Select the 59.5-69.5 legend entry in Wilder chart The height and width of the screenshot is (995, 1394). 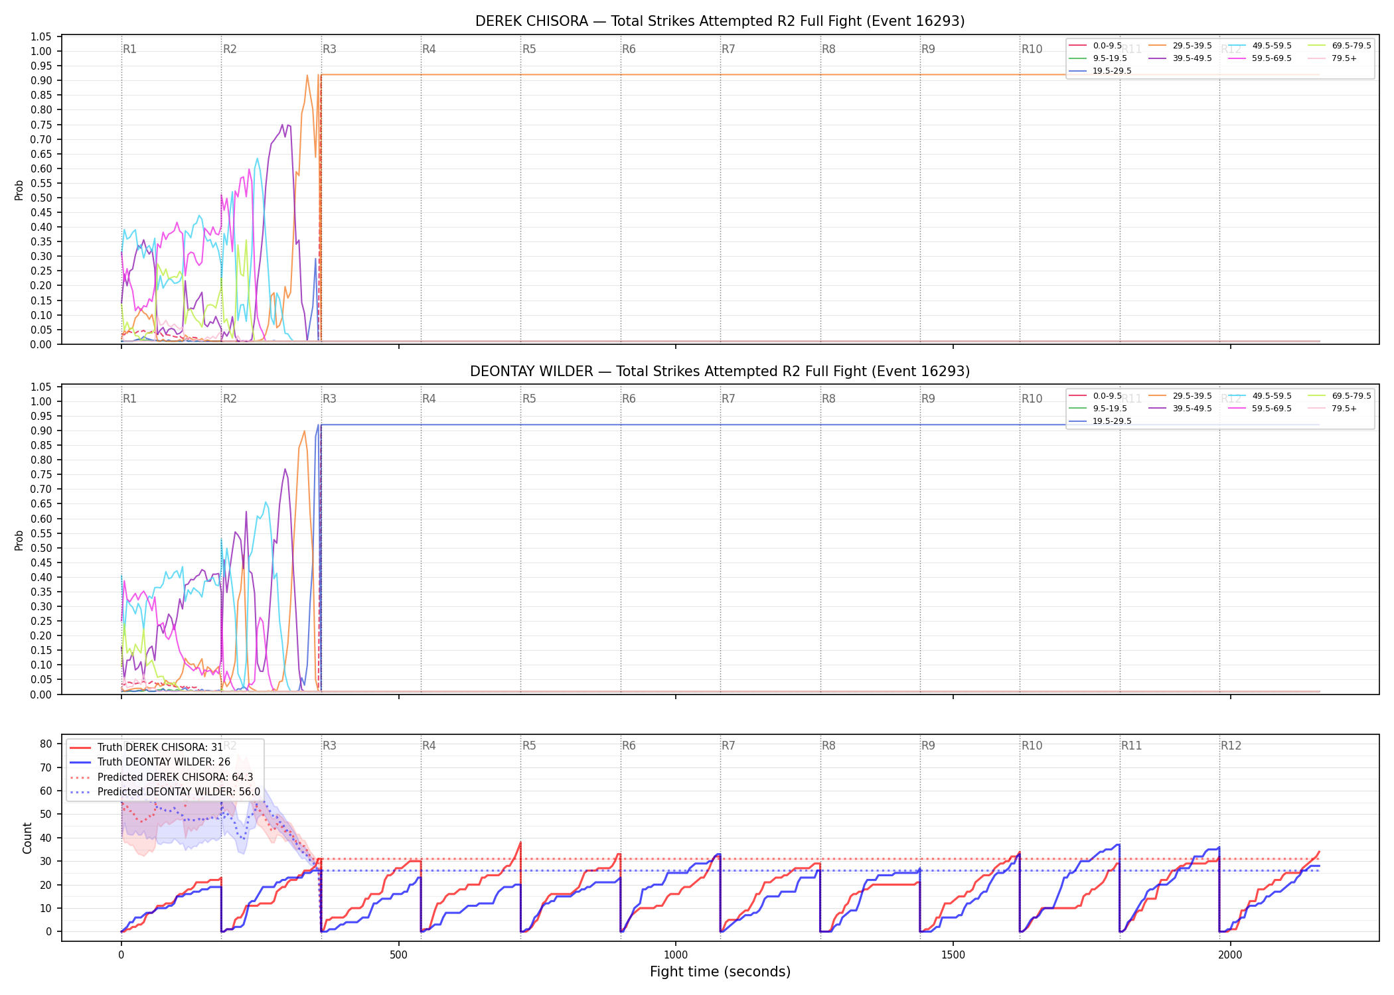pyautogui.click(x=1260, y=409)
